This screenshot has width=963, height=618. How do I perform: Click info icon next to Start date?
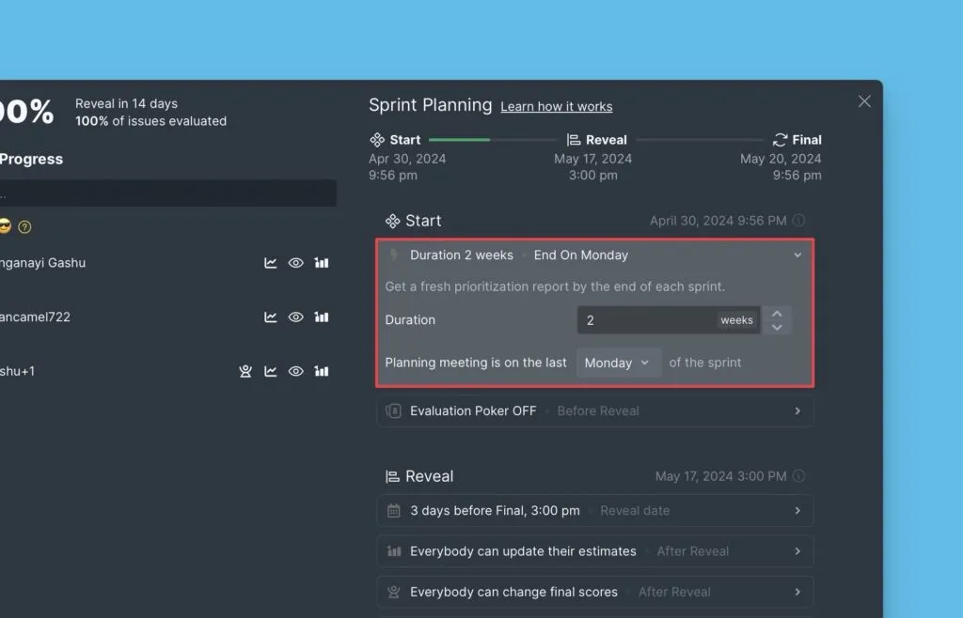click(x=798, y=221)
